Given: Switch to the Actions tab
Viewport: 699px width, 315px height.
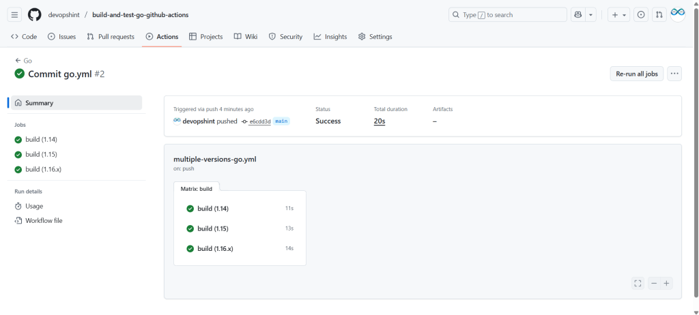Looking at the screenshot, I should tap(162, 37).
